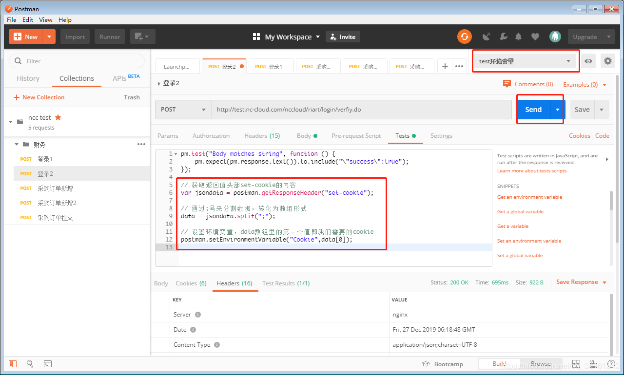Open the View menu
Screen dimensions: 624x375
(x=46, y=20)
